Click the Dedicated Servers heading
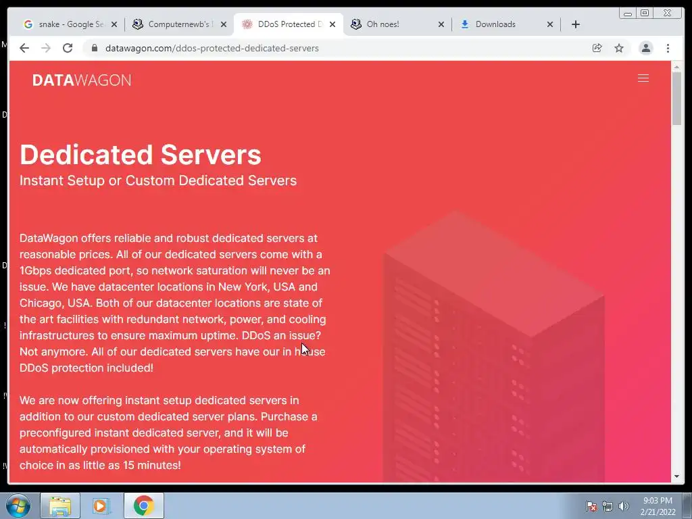This screenshot has width=692, height=519. (x=141, y=155)
